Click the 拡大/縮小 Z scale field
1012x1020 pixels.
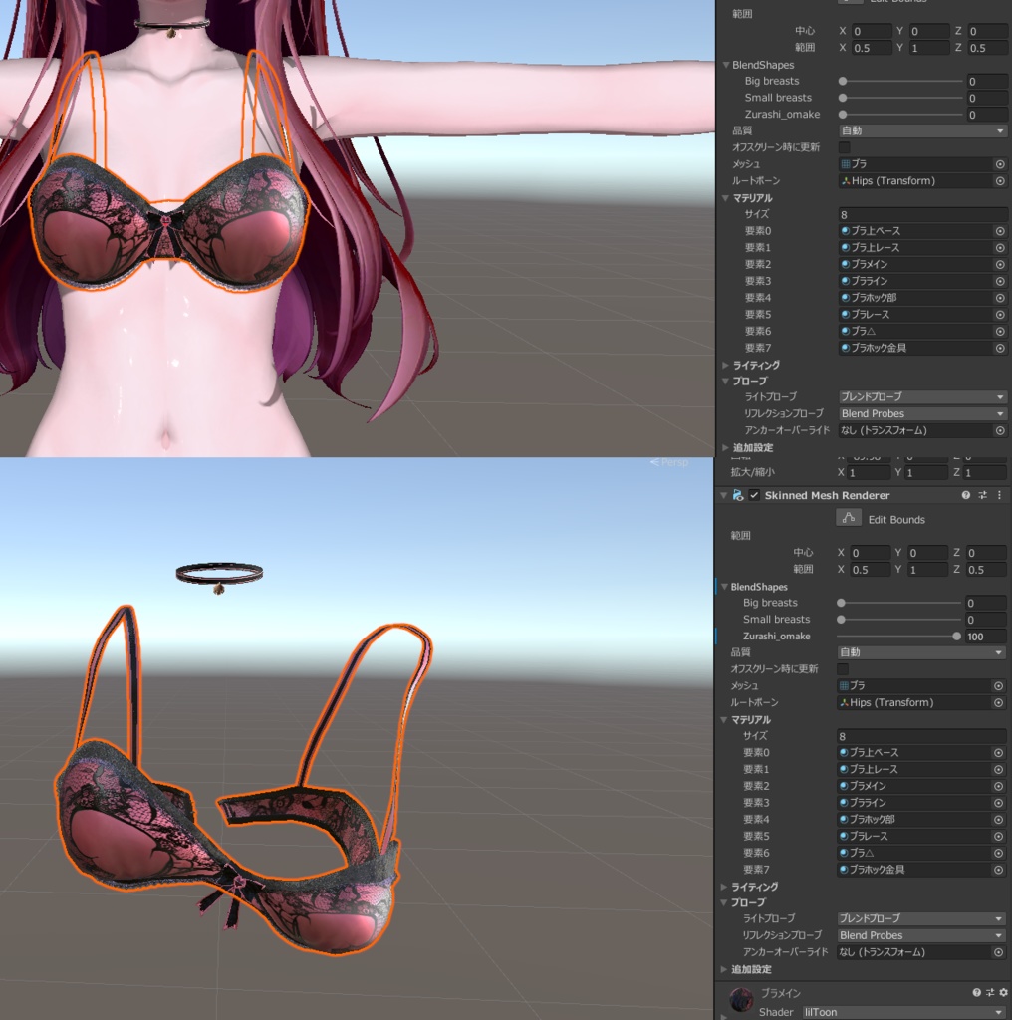click(x=986, y=473)
